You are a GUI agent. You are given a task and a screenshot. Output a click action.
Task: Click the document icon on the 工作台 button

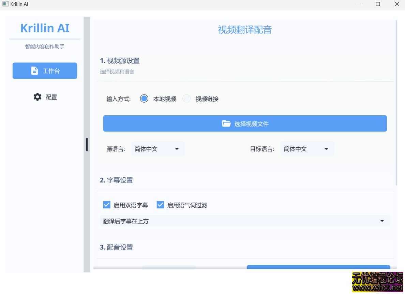(34, 71)
